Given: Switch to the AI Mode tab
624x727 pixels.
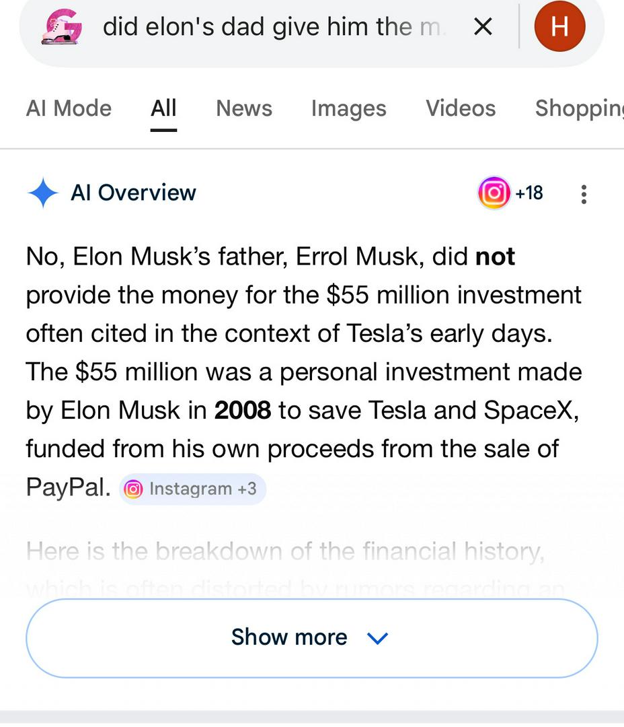Looking at the screenshot, I should point(69,108).
